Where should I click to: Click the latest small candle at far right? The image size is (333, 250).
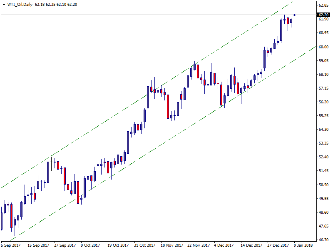click(295, 15)
